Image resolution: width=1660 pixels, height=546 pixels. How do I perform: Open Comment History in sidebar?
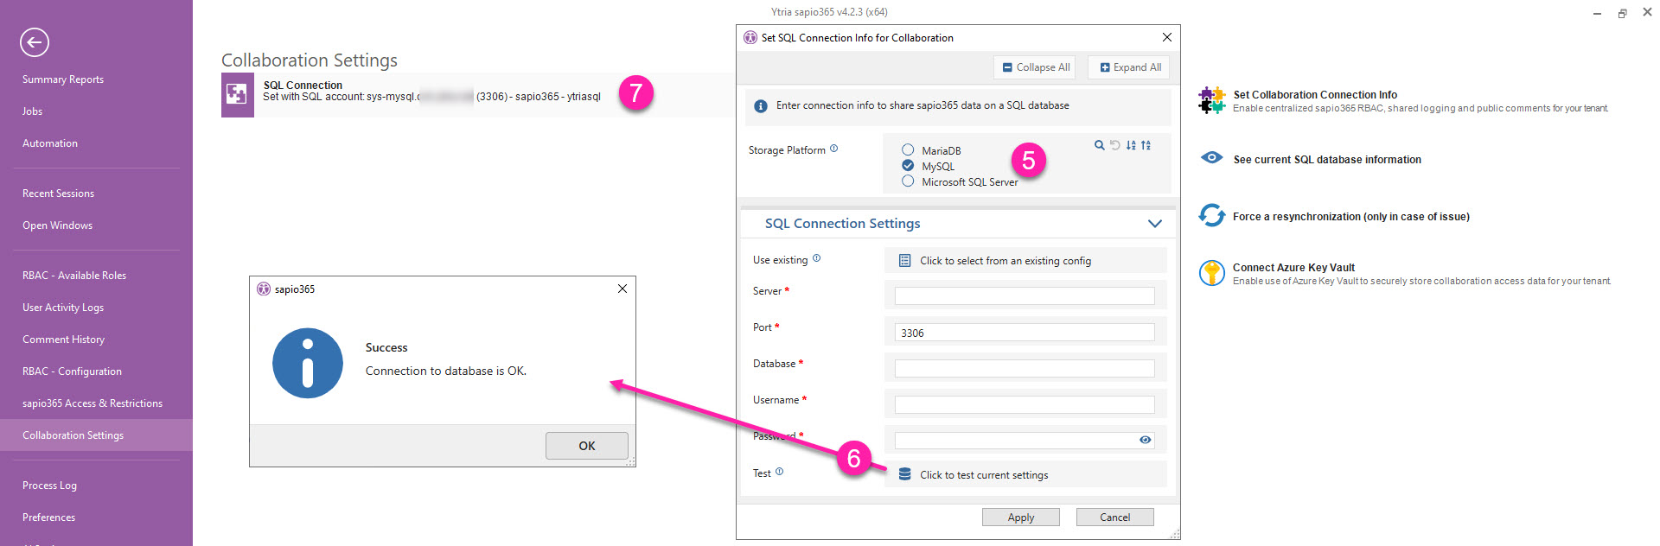(63, 340)
